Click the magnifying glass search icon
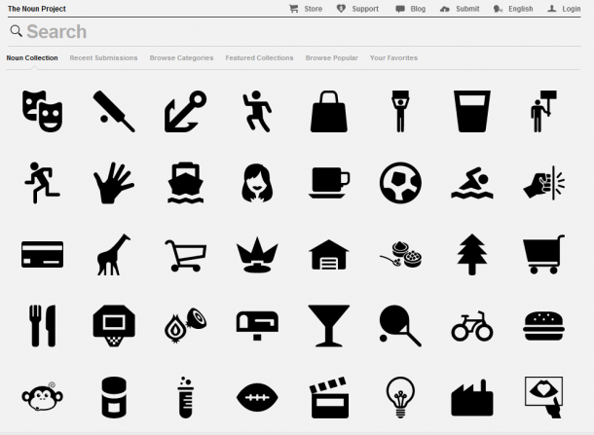Image resolution: width=594 pixels, height=435 pixels. coord(16,31)
